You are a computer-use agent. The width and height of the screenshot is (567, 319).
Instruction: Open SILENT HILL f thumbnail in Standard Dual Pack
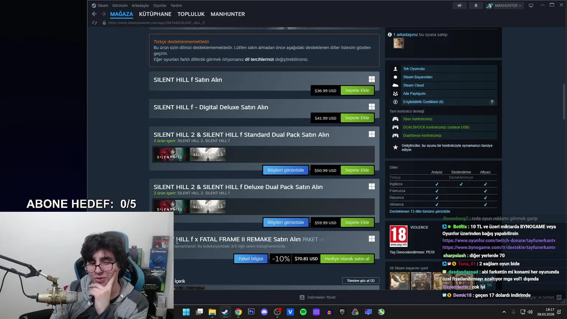coord(171,155)
